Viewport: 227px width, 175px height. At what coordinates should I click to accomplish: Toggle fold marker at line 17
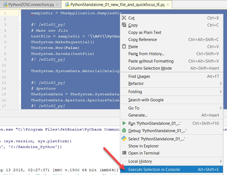pyautogui.click(x=19, y=106)
